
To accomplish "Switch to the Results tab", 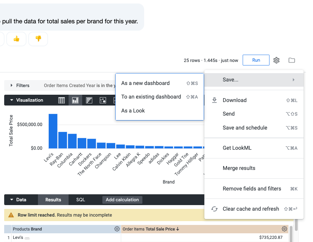I will pyautogui.click(x=53, y=200).
